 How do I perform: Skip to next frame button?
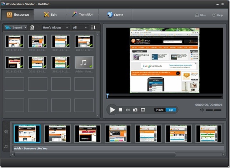coord(127,110)
